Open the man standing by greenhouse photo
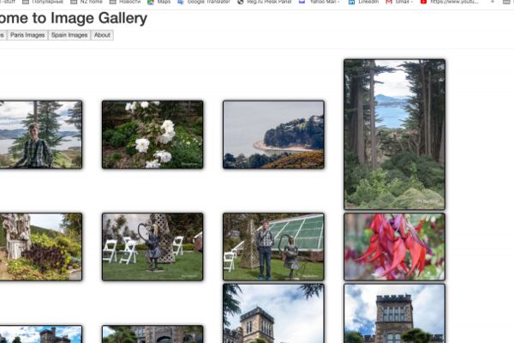Image resolution: width=514 pixels, height=343 pixels. [x=273, y=247]
